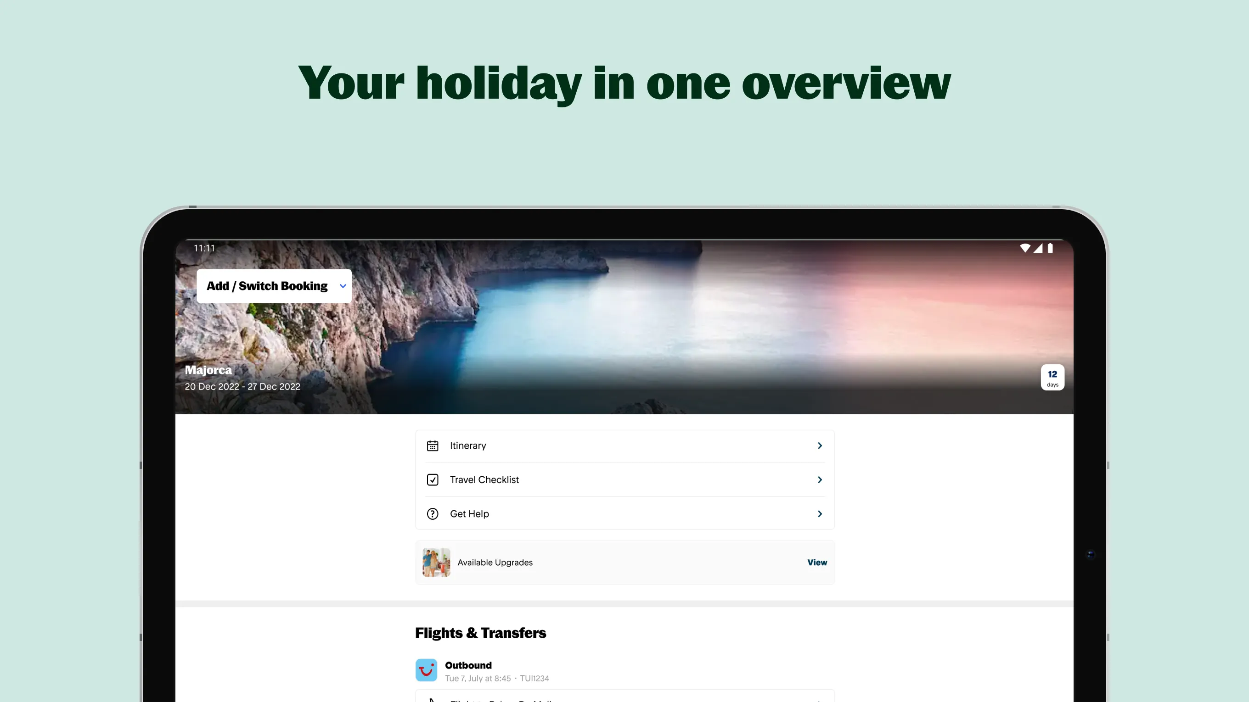Expand the Travel Checklist chevron
1249x702 pixels.
819,479
